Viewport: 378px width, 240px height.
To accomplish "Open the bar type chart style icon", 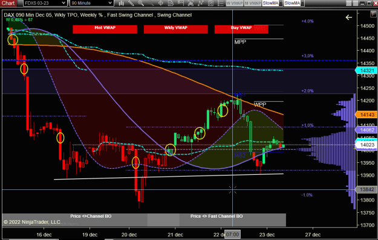I will [121, 3].
